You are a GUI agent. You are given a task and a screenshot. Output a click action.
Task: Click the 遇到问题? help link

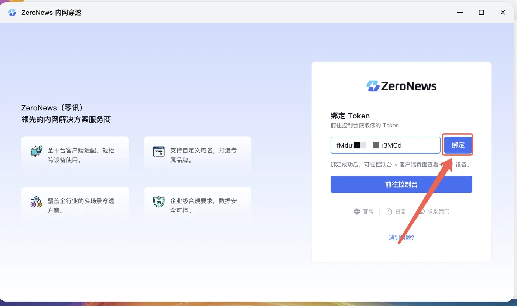click(x=401, y=237)
